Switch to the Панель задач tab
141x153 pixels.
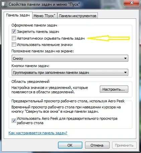(x=18, y=15)
